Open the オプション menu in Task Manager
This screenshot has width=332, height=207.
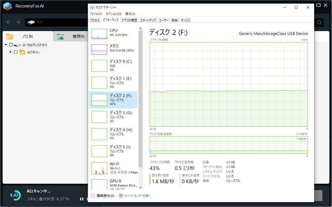[113, 14]
